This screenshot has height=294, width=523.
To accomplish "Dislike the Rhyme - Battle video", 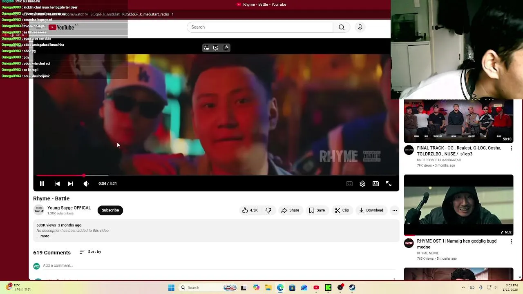I will pyautogui.click(x=268, y=210).
